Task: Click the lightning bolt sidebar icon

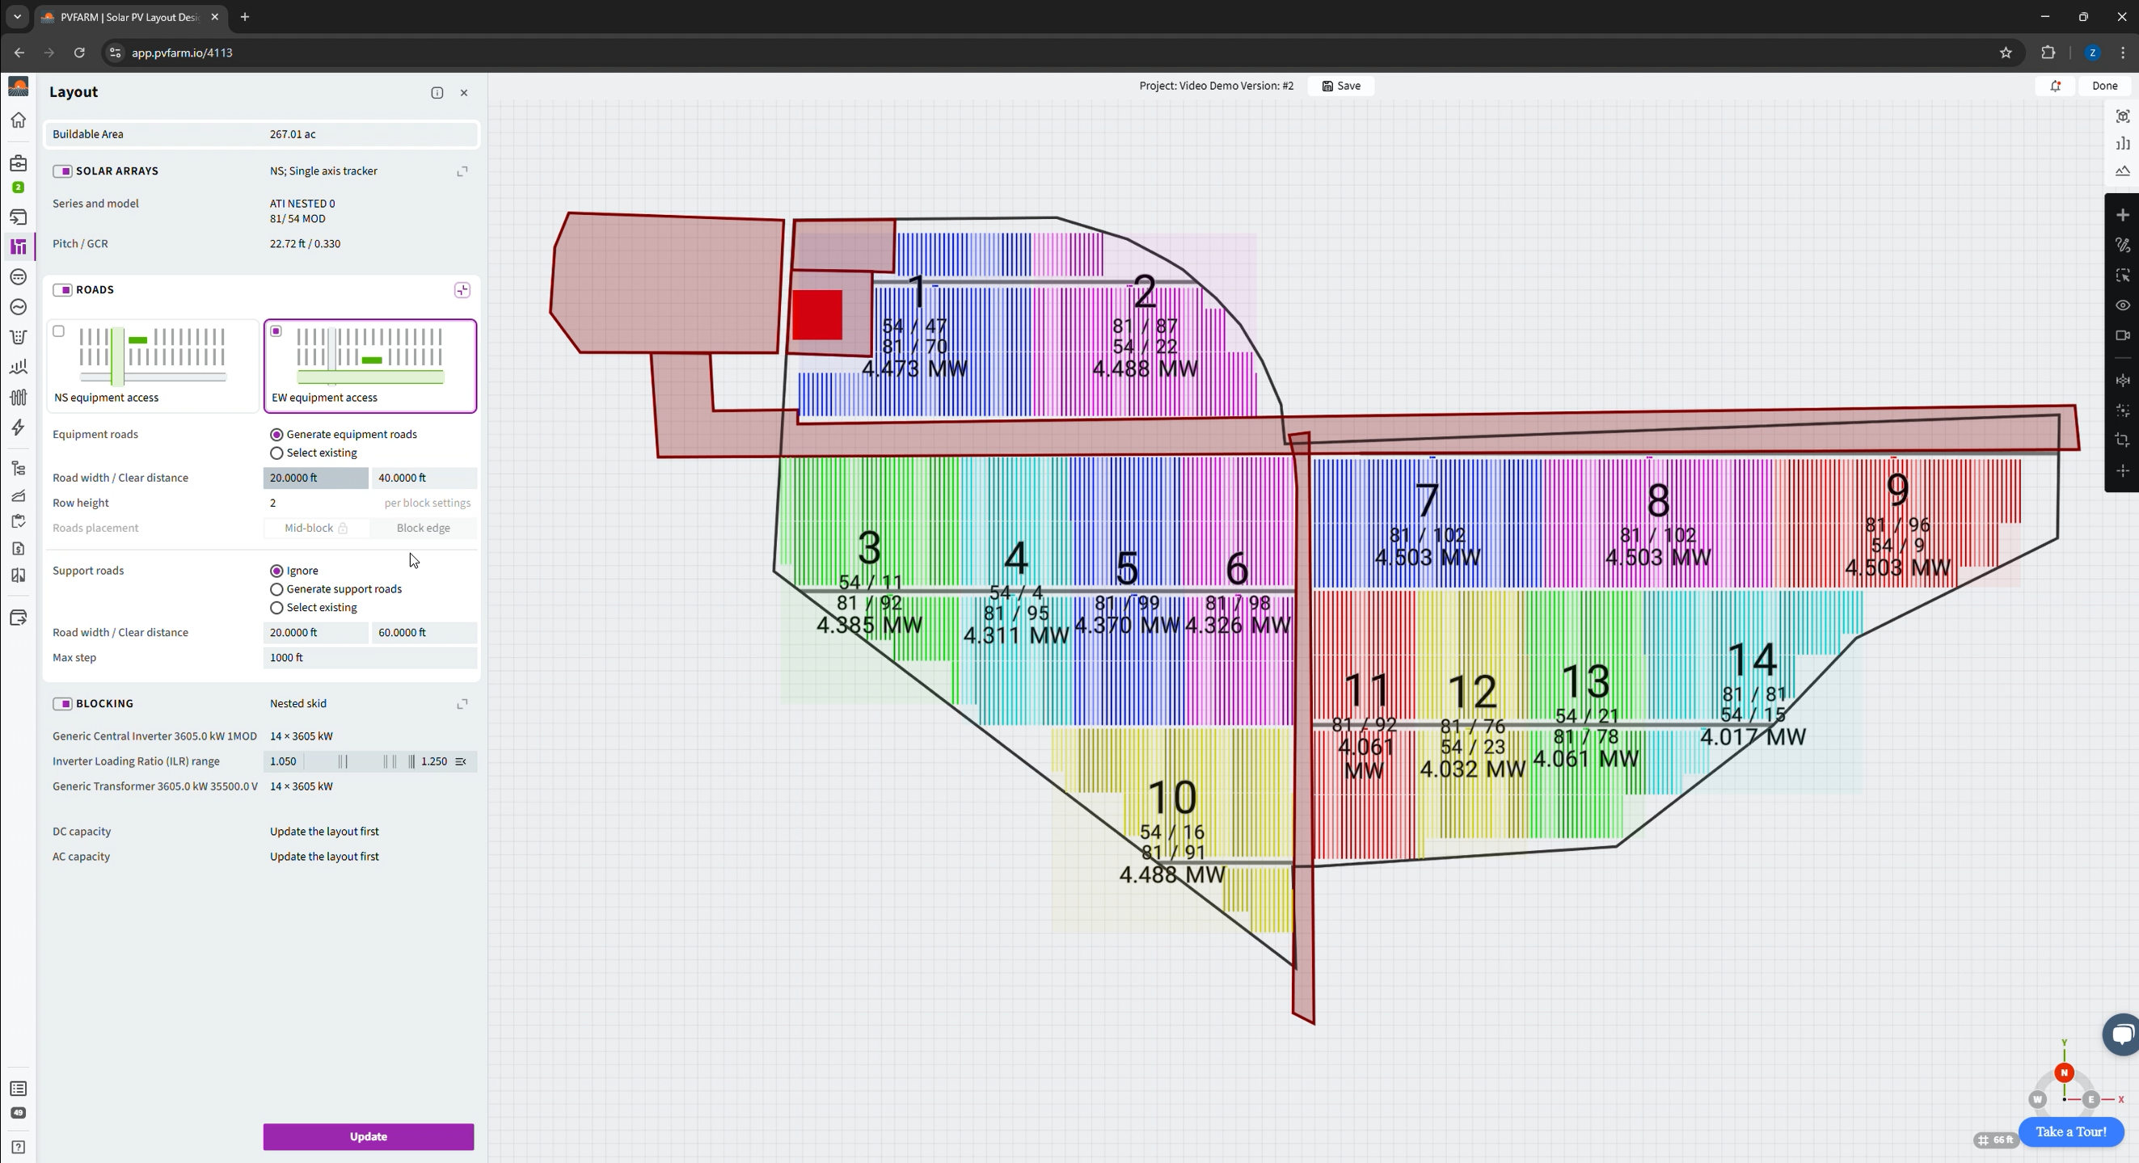Action: coord(19,428)
